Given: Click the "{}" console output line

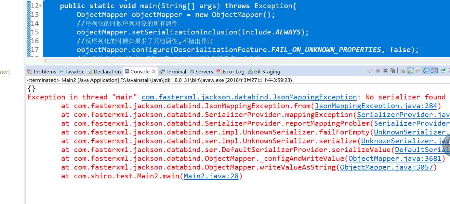Looking at the screenshot, I should click(32, 88).
